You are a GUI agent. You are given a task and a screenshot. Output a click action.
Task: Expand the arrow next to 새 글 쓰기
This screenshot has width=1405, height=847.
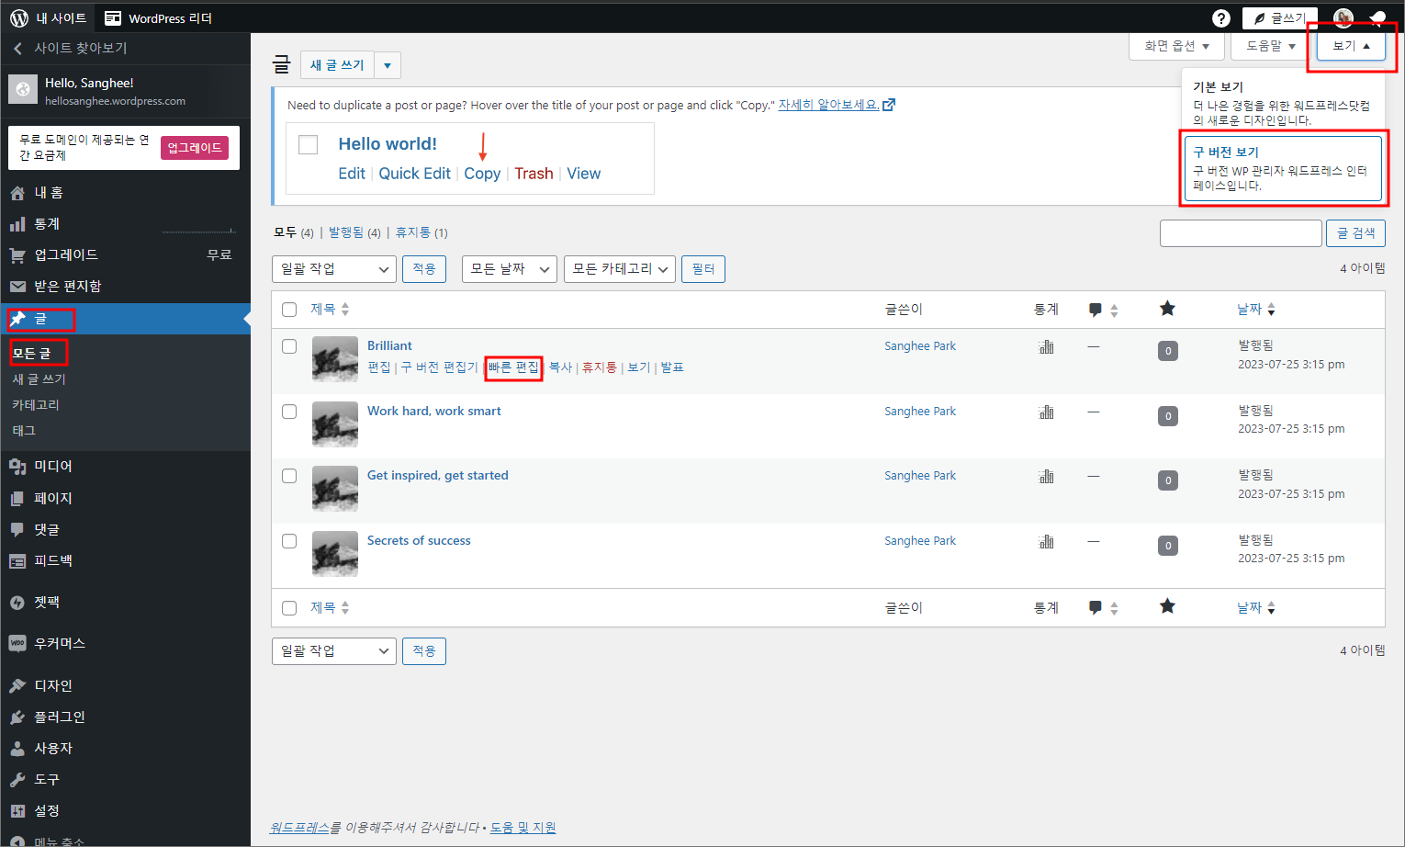tap(388, 65)
